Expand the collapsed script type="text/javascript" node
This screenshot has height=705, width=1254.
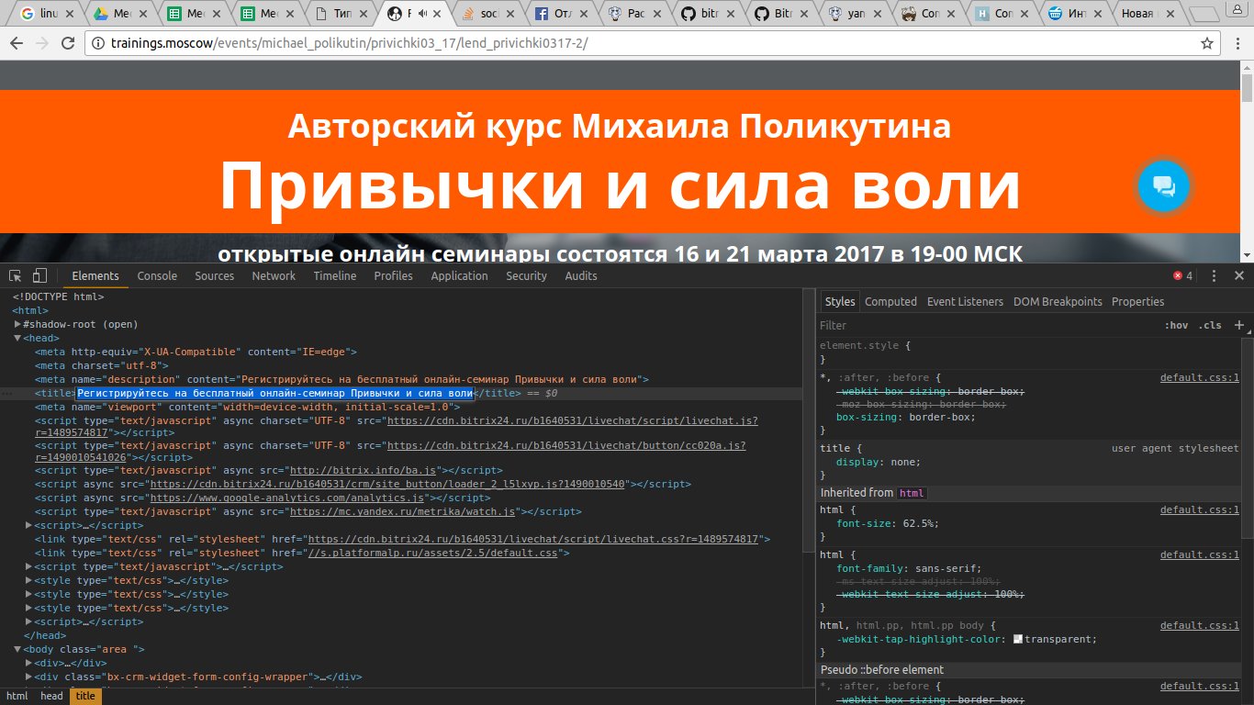point(28,567)
